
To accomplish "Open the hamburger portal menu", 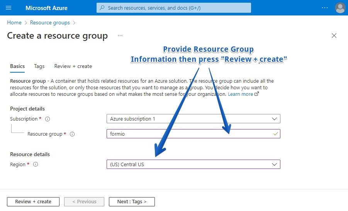I will coord(8,8).
